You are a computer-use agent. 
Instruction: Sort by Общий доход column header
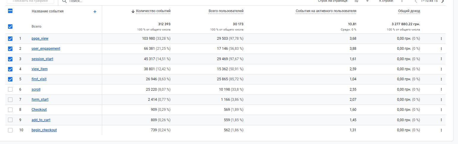point(409,11)
